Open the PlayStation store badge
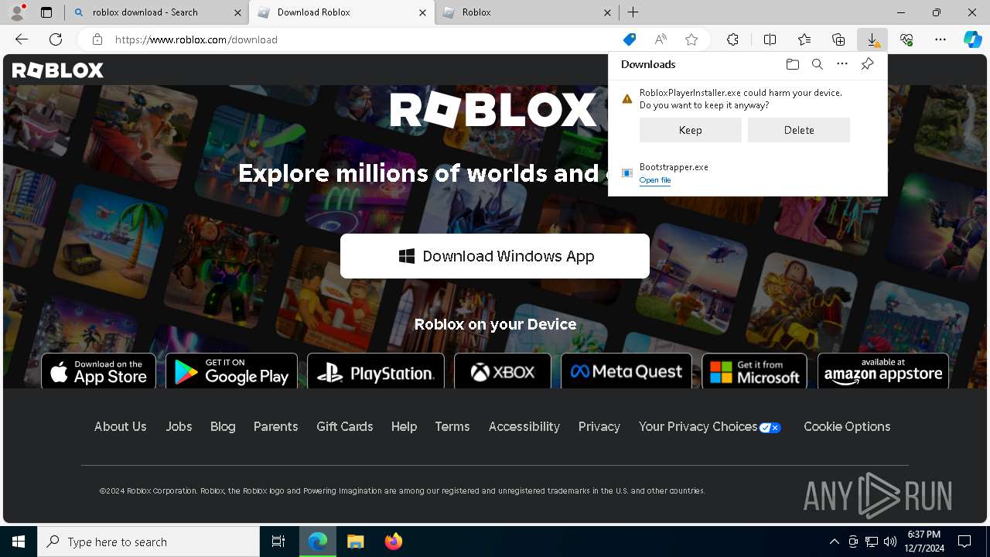 tap(376, 371)
